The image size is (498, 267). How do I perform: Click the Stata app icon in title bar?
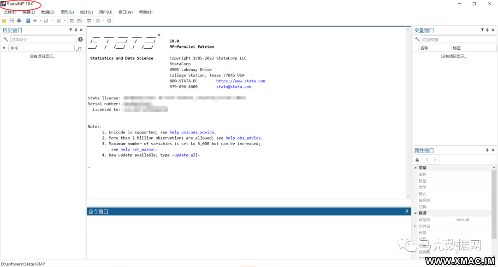(x=3, y=4)
